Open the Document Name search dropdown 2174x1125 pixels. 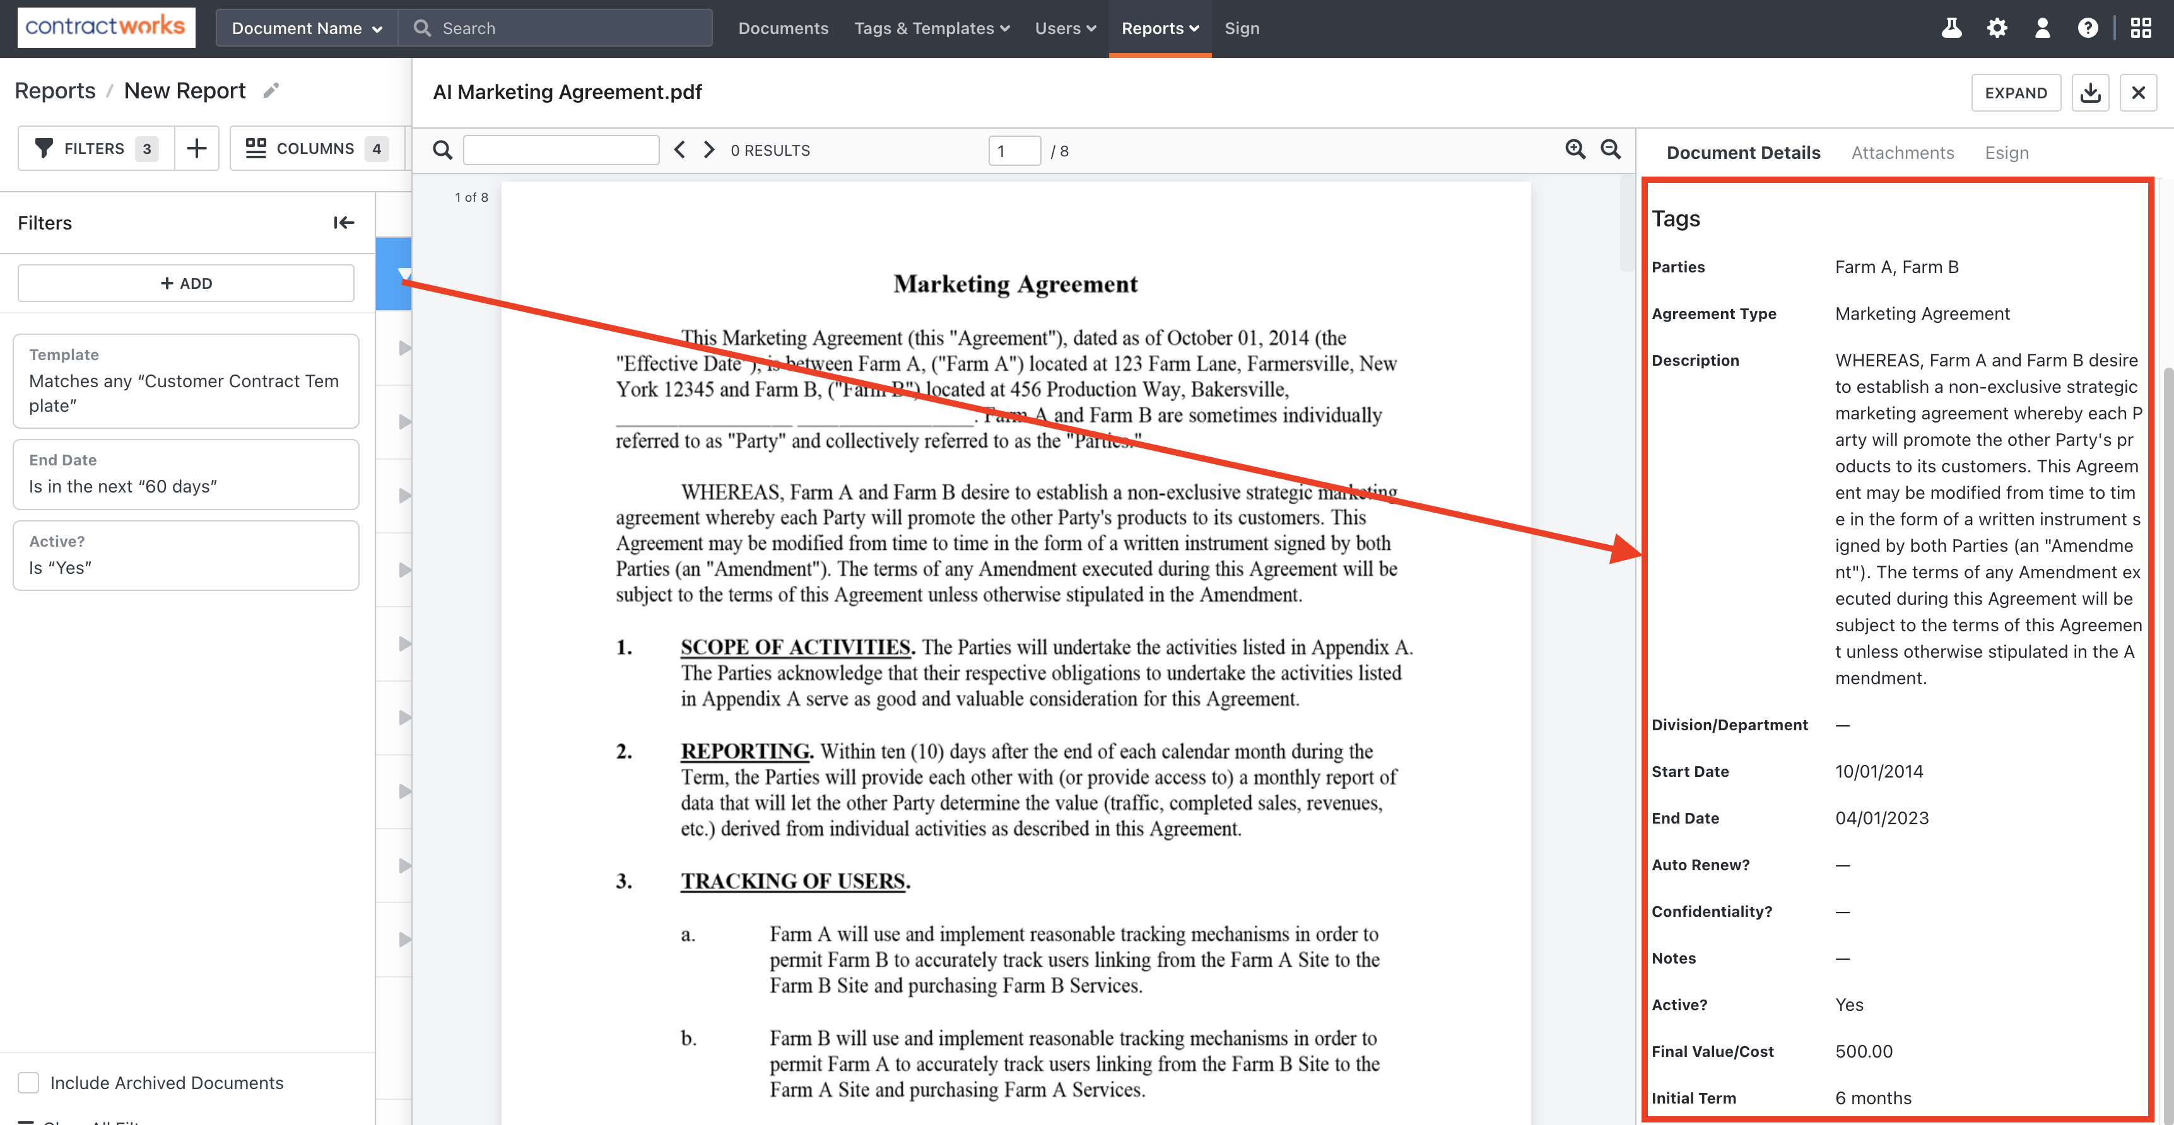click(307, 28)
